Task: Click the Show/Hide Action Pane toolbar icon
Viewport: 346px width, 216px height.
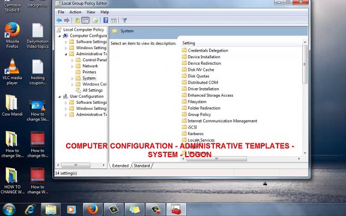Action: tap(114, 20)
